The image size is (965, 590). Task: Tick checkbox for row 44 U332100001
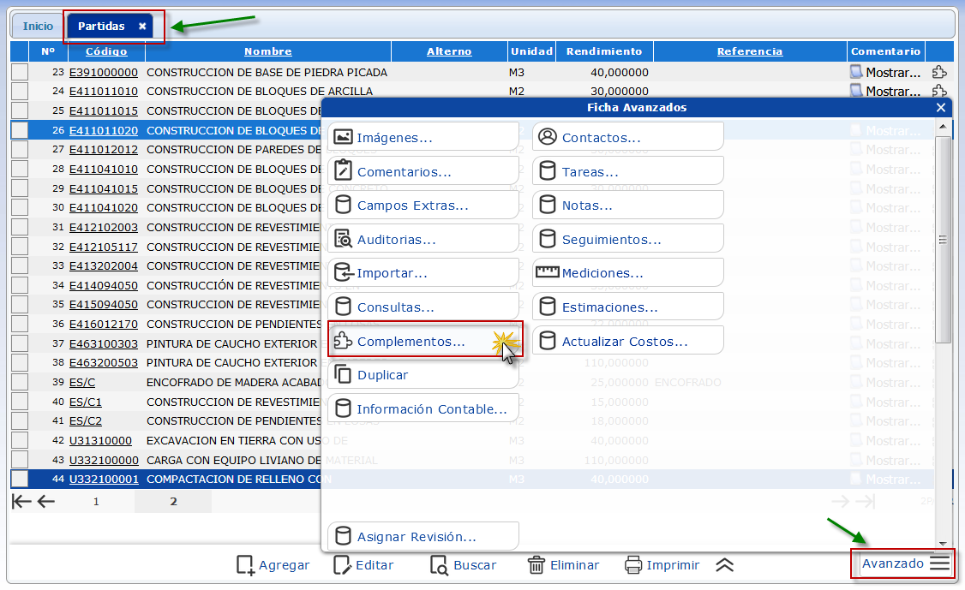pos(20,479)
